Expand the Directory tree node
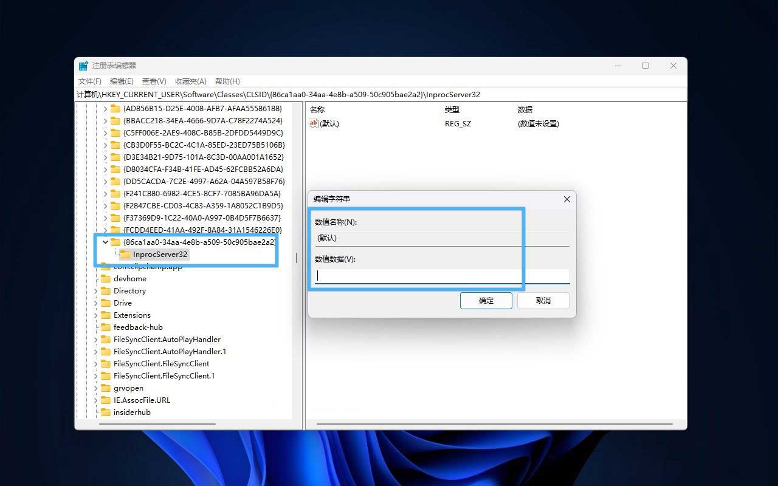 pyautogui.click(x=95, y=290)
